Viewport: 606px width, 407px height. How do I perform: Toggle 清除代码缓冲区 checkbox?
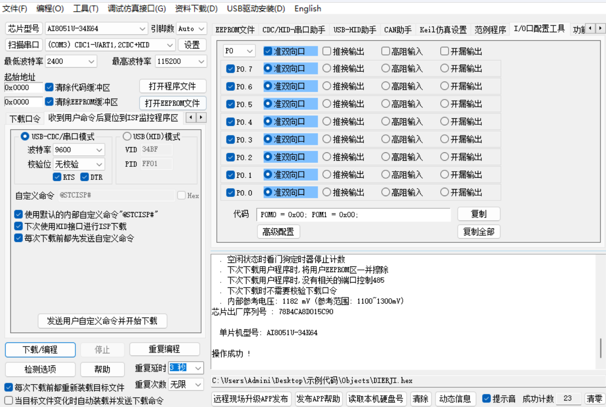click(49, 87)
